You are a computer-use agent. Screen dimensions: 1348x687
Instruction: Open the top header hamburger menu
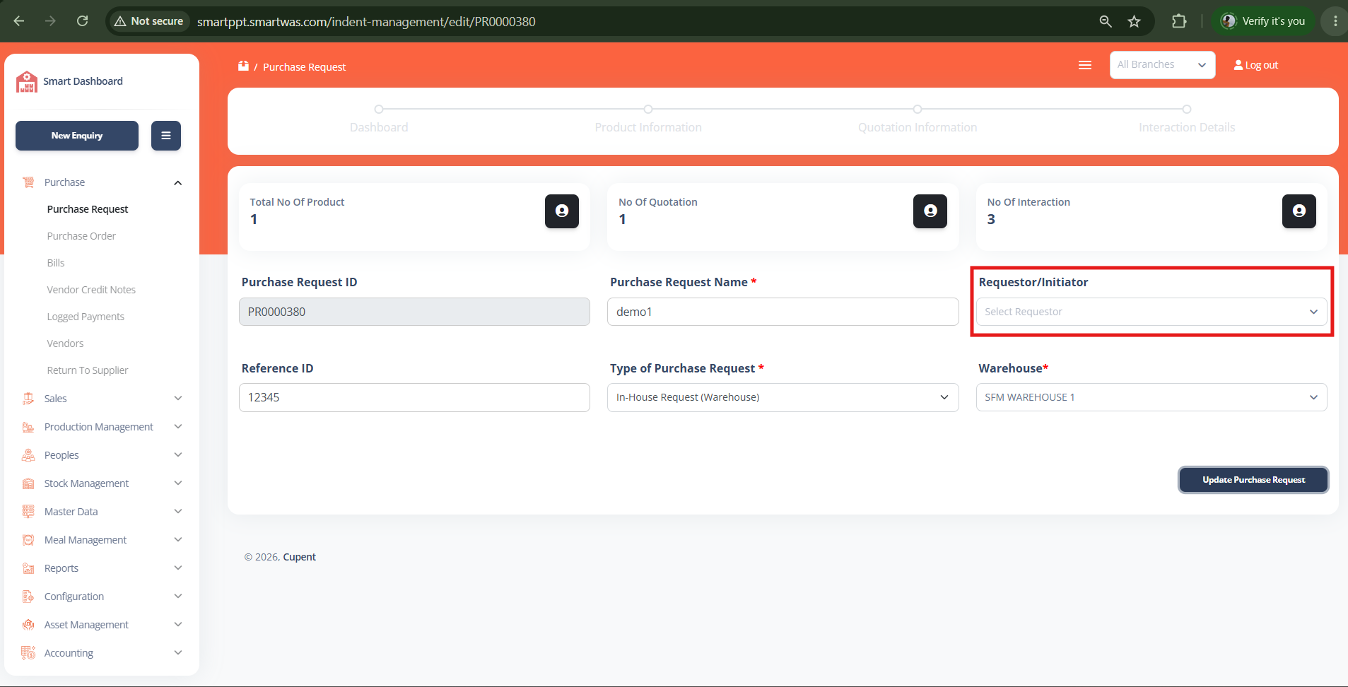1085,65
